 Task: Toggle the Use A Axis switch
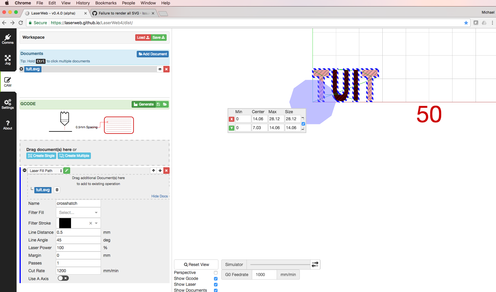(63, 278)
